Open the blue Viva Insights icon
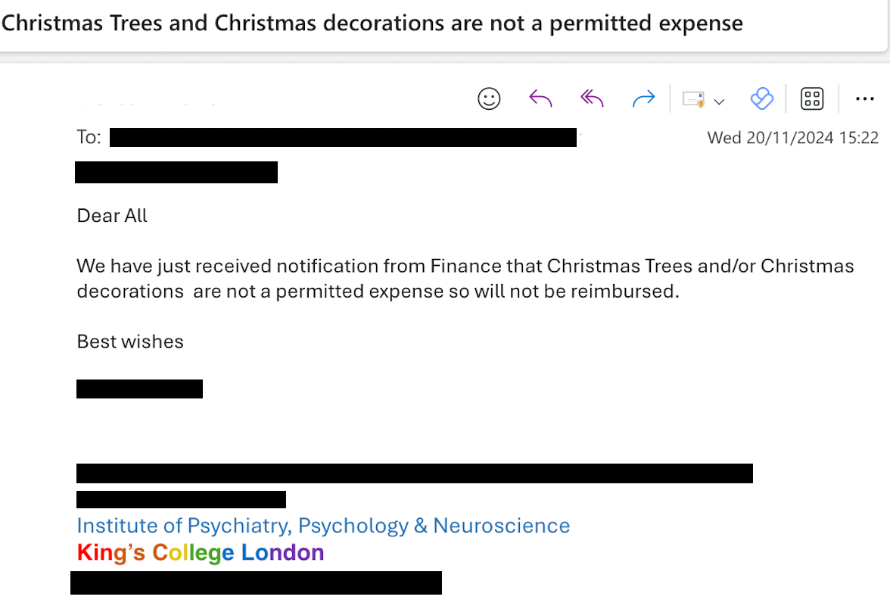 pyautogui.click(x=761, y=98)
